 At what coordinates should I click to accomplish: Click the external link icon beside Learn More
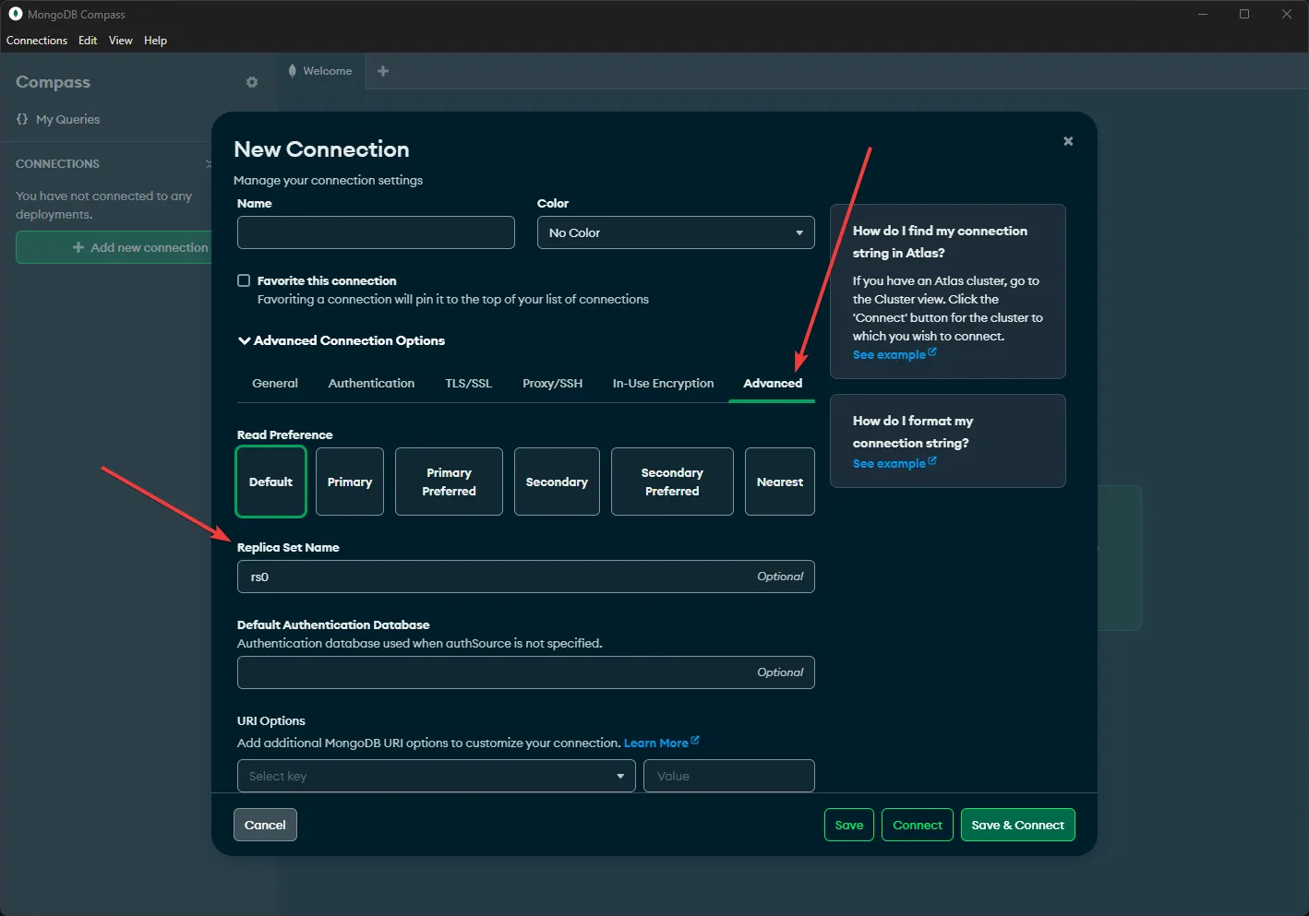694,742
